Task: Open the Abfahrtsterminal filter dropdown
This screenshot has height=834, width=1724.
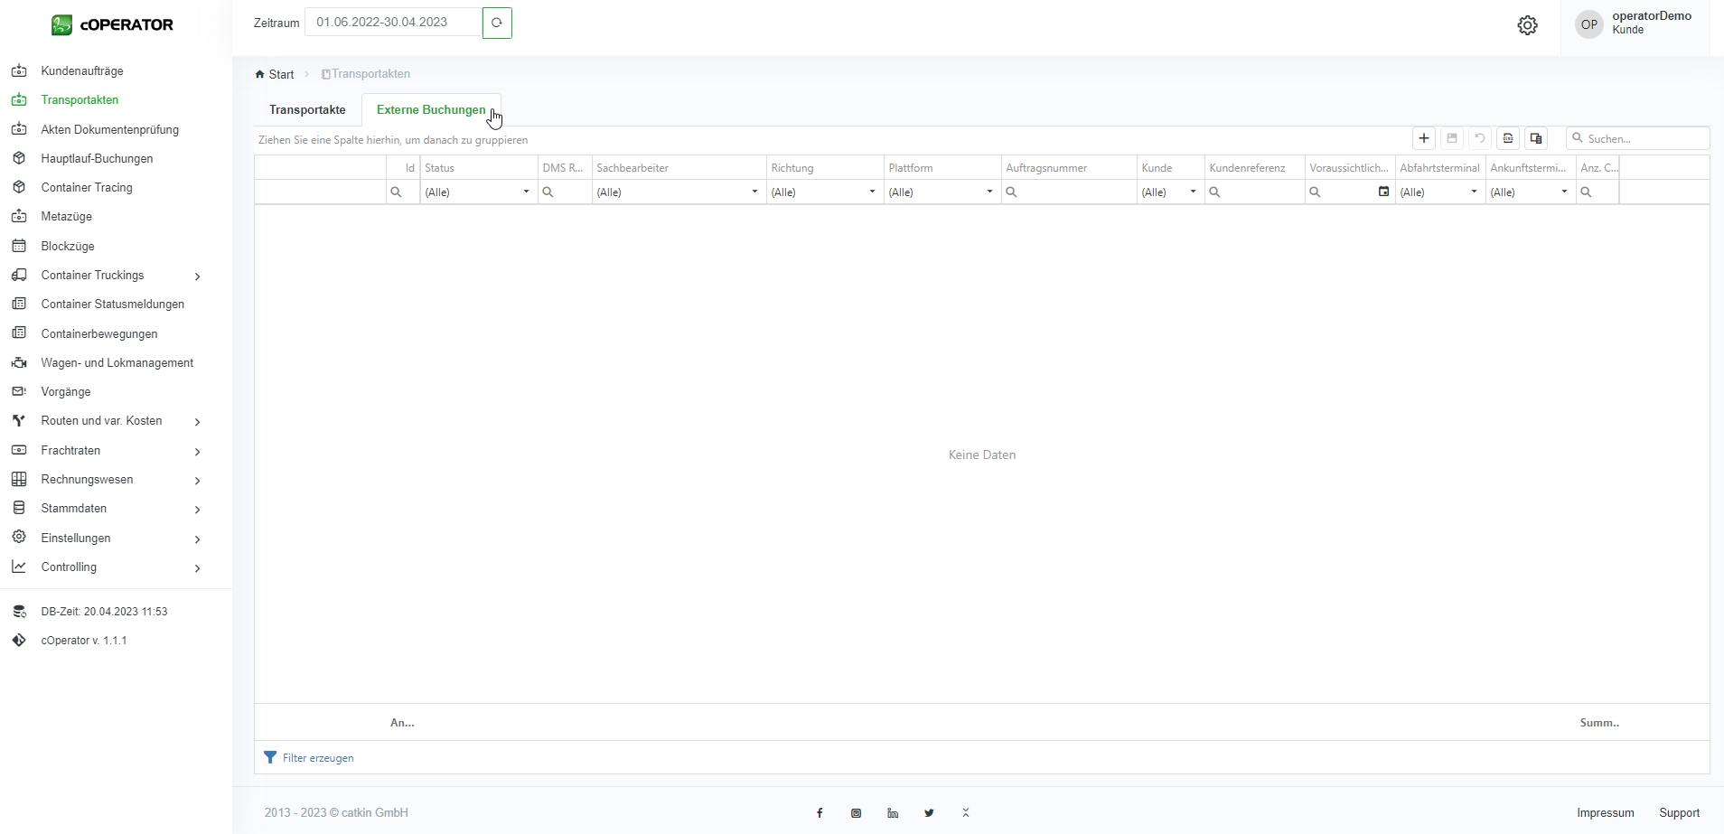Action: tap(1474, 192)
